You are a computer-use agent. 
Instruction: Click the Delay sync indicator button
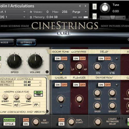(x=117, y=59)
